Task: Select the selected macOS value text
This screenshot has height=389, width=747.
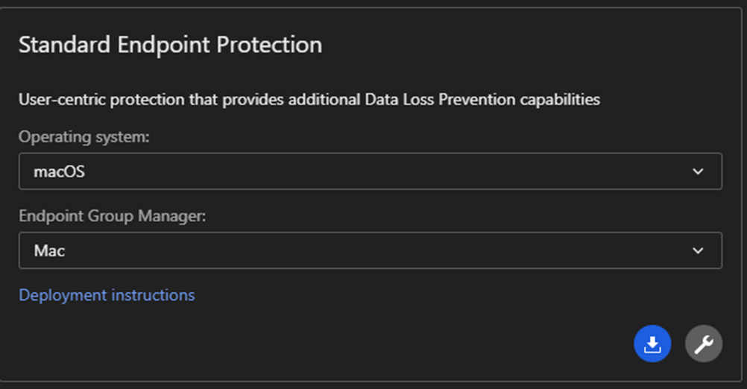Action: (x=60, y=172)
